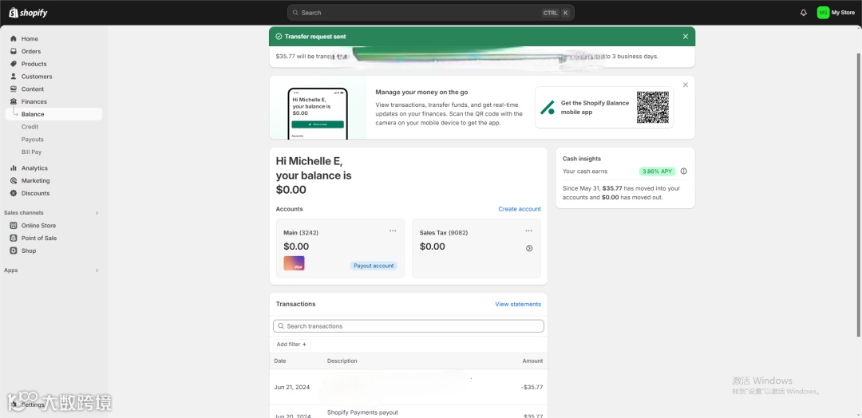The image size is (862, 418).
Task: Close the mobile app promo card
Action: point(685,85)
